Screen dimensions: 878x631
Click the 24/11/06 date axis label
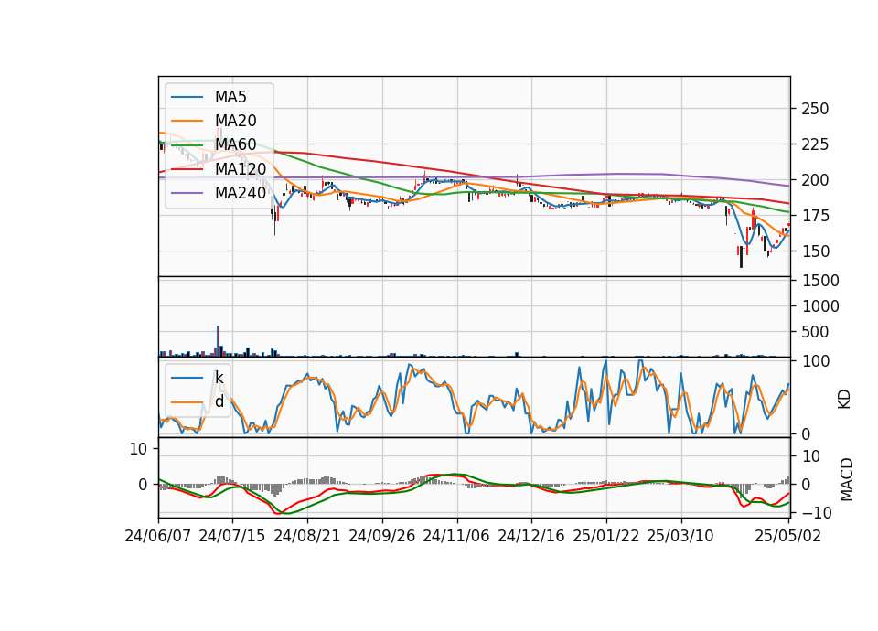[x=456, y=536]
